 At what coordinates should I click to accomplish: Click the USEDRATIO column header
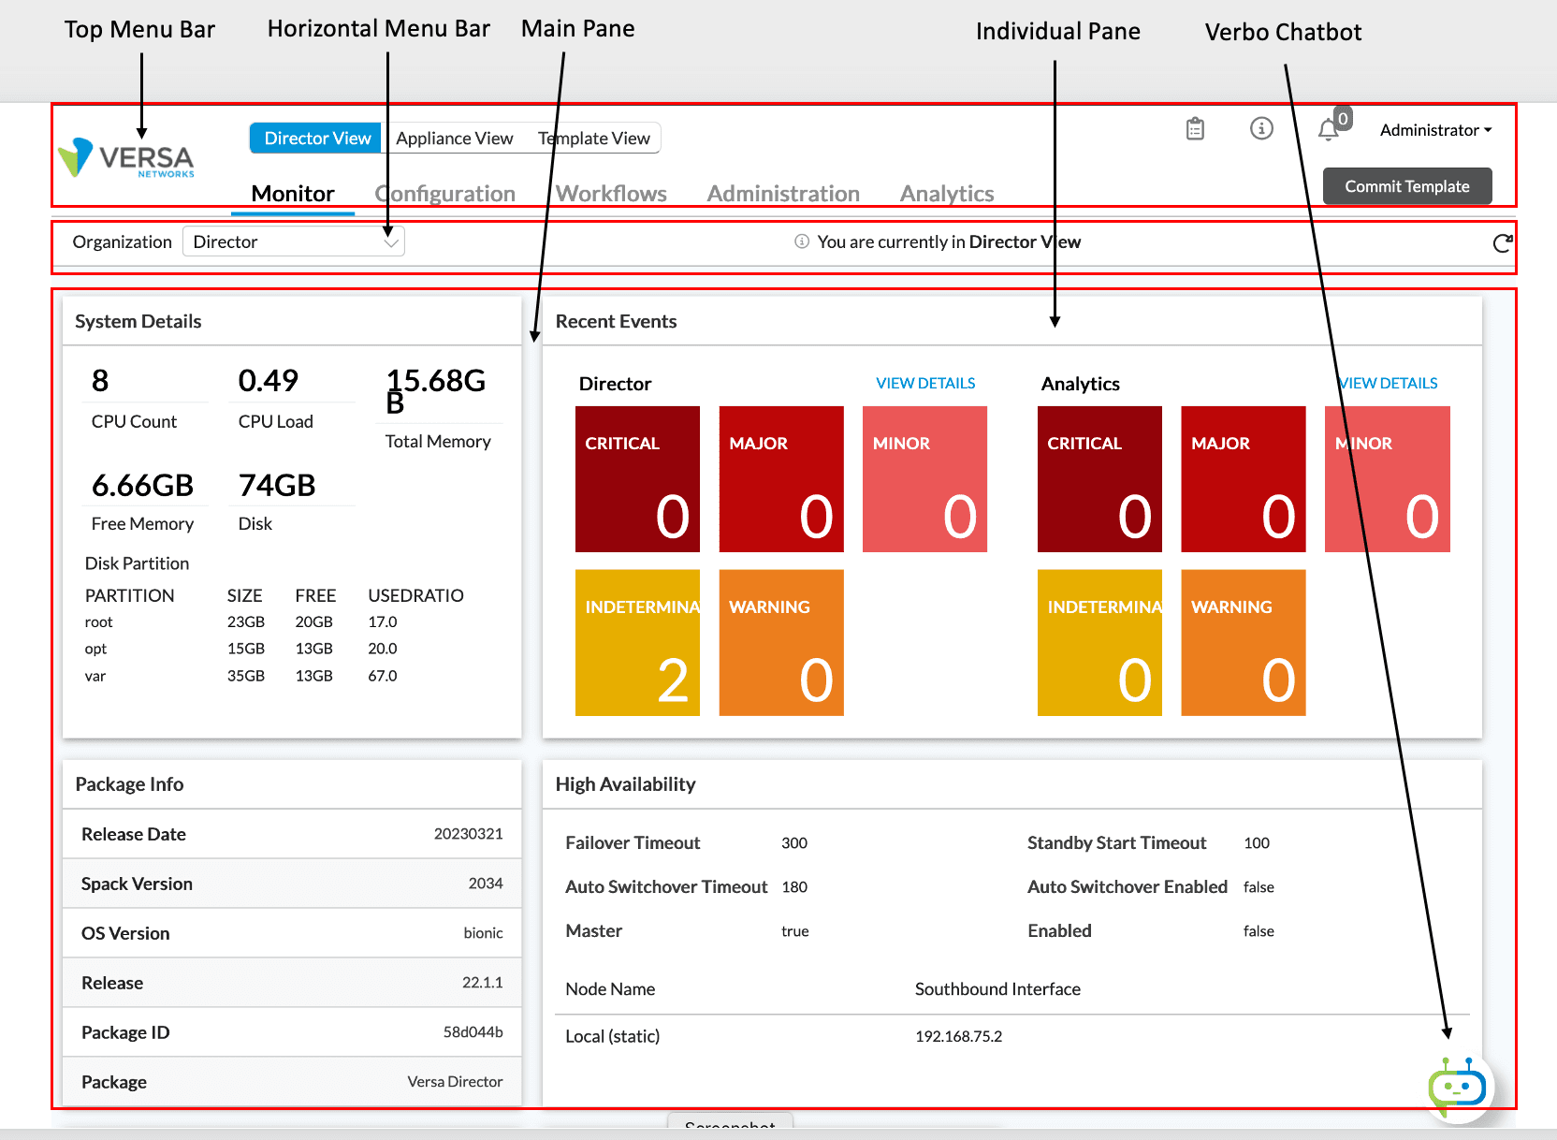click(415, 595)
